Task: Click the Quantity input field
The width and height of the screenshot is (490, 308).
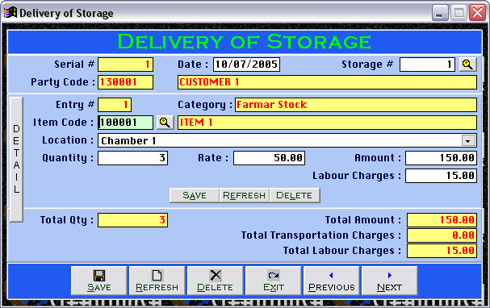Action: pyautogui.click(x=132, y=158)
